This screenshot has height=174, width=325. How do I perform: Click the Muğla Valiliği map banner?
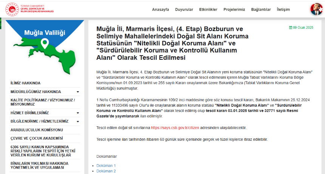[45, 47]
